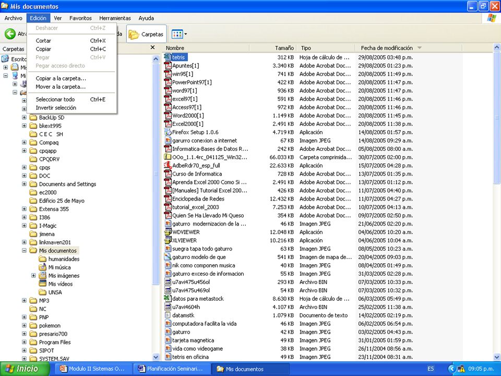Select the Edificio 25 de Mayo folder
Viewport: 501px width, 376px height.
coord(62,201)
